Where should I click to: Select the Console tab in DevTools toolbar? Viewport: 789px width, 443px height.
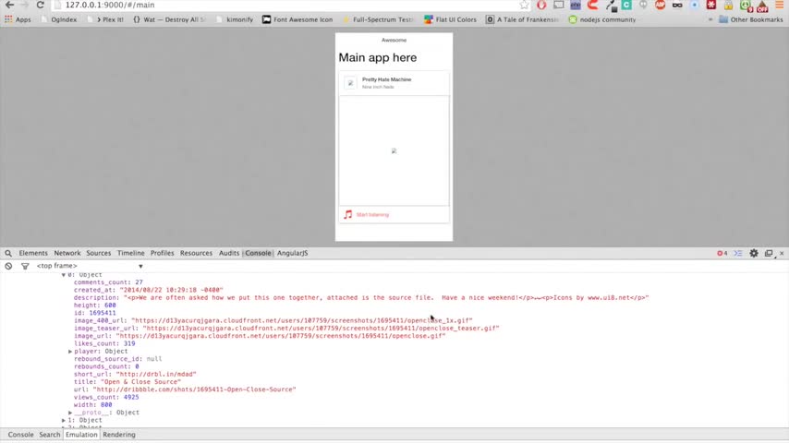click(x=258, y=254)
